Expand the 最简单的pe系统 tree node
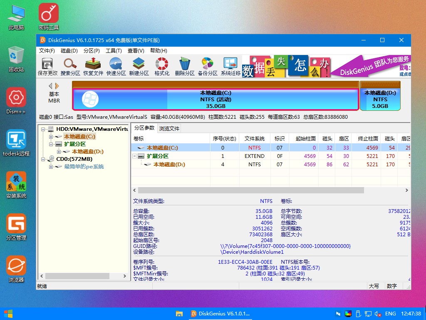Viewport: 426px width, 320px height. coord(51,167)
